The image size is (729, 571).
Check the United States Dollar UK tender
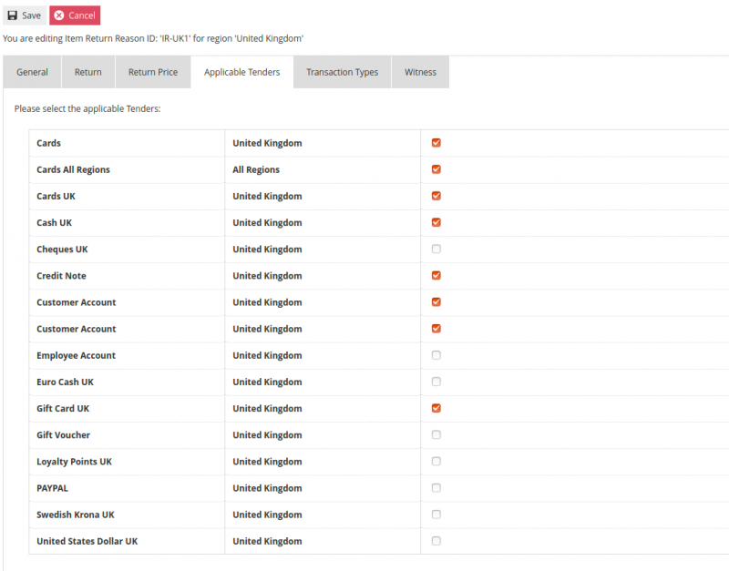point(436,541)
